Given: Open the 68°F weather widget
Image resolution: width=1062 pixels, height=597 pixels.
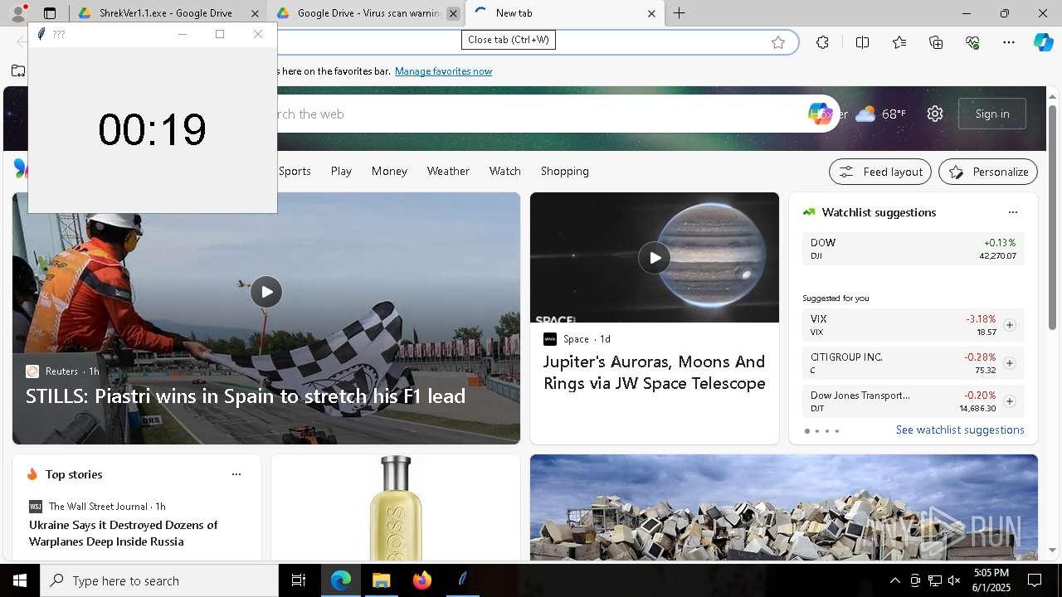Looking at the screenshot, I should coord(880,114).
